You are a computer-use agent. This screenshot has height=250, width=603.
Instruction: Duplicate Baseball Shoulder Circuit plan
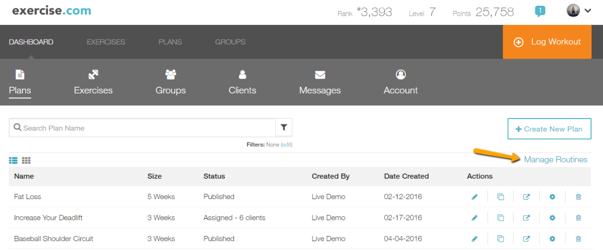(x=501, y=239)
